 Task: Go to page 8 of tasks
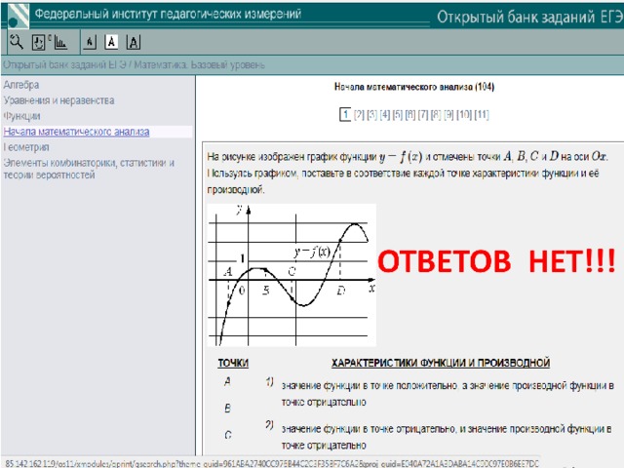tap(436, 115)
